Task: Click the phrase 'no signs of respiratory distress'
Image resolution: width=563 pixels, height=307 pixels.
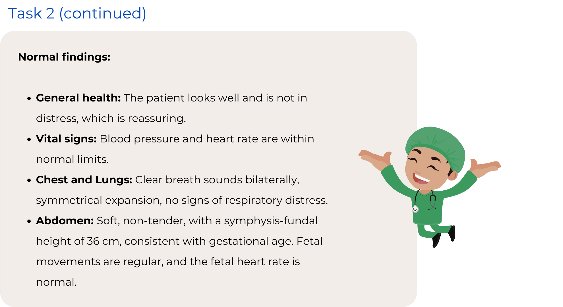Action: 246,200
